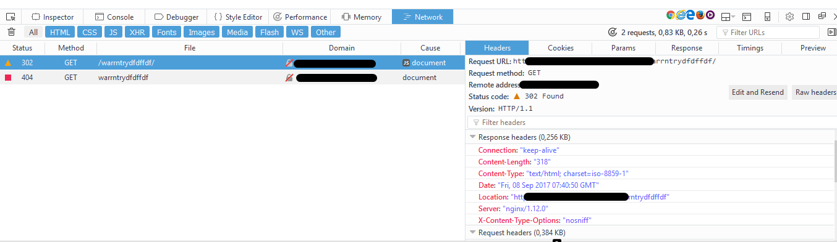The width and height of the screenshot is (837, 242).
Task: Toggle the Other request filter
Action: 326,32
